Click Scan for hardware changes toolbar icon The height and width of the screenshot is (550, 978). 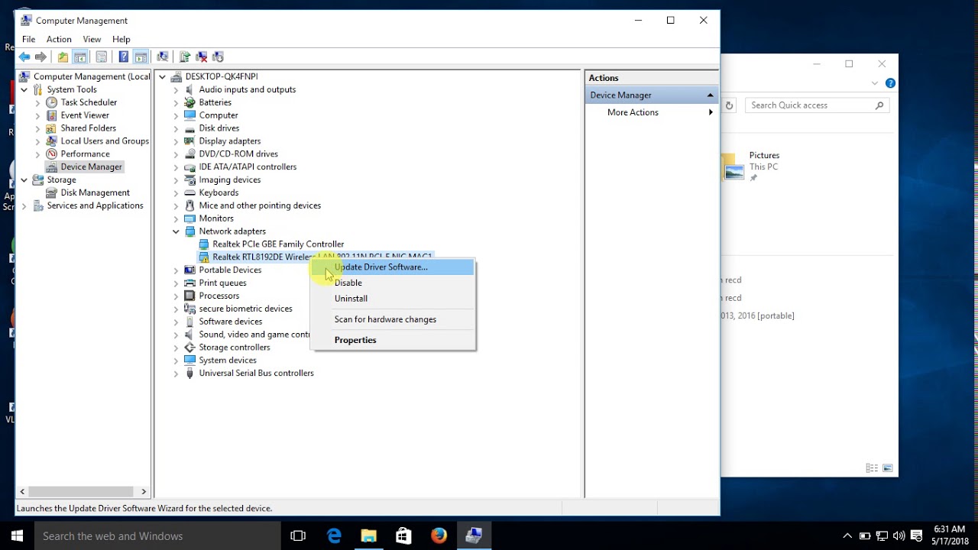162,57
